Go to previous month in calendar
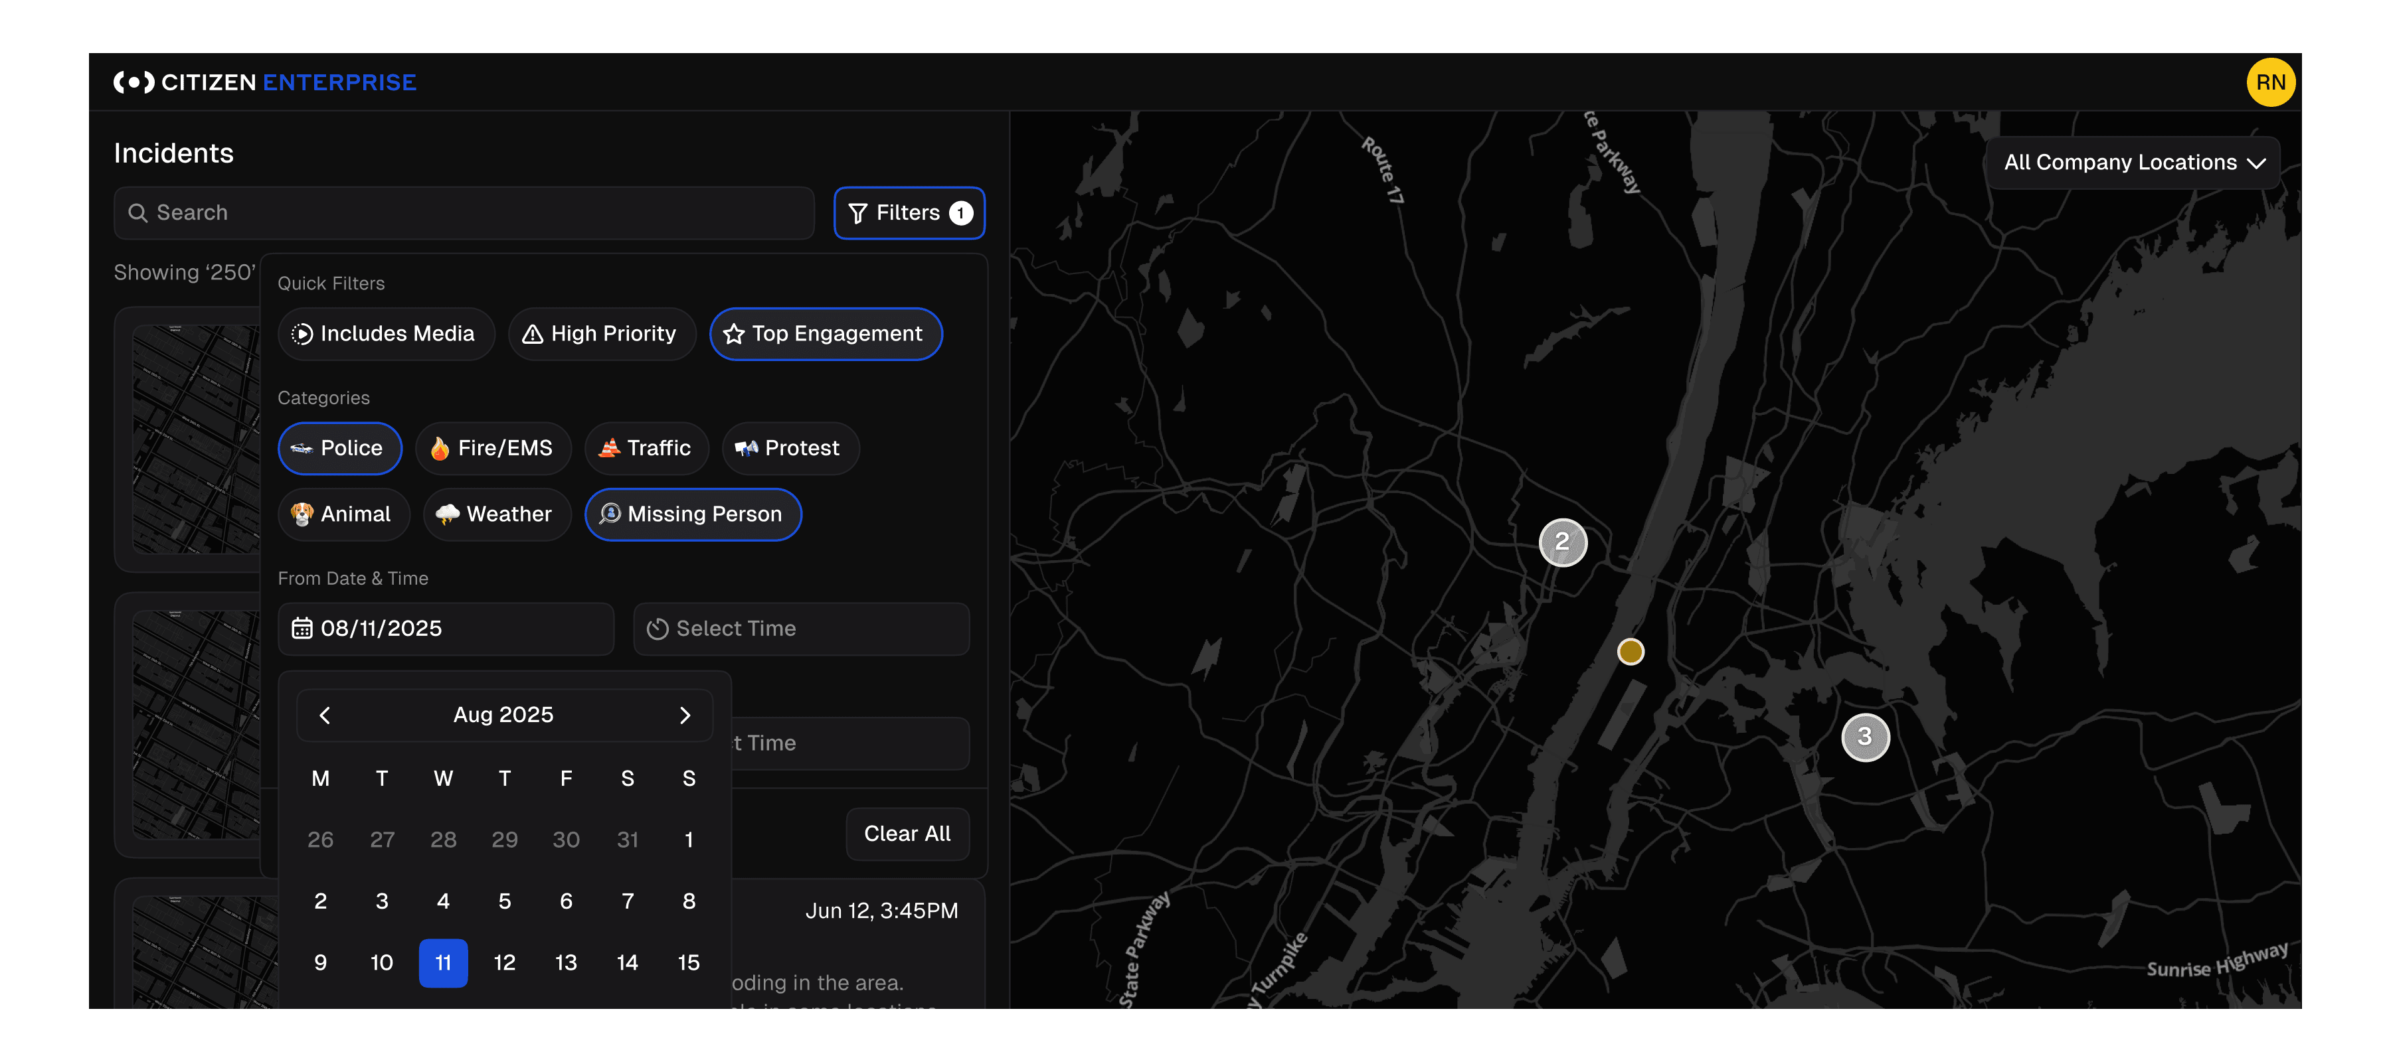The width and height of the screenshot is (2391, 1062). click(325, 715)
